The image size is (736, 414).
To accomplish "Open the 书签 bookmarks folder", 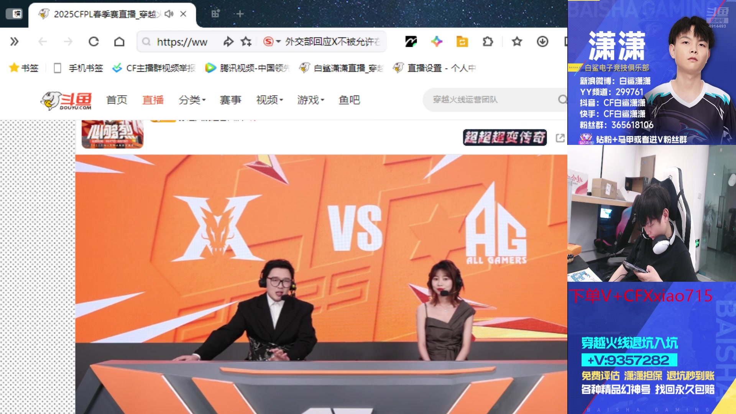I will [x=24, y=68].
